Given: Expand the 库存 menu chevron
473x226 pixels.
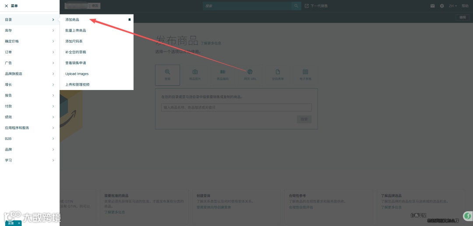Looking at the screenshot, I should tap(53, 31).
